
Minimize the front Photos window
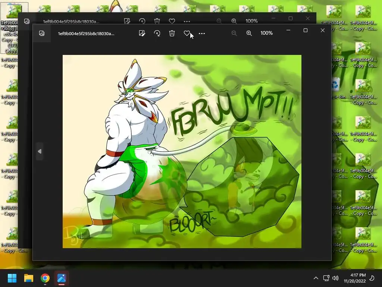point(288,30)
